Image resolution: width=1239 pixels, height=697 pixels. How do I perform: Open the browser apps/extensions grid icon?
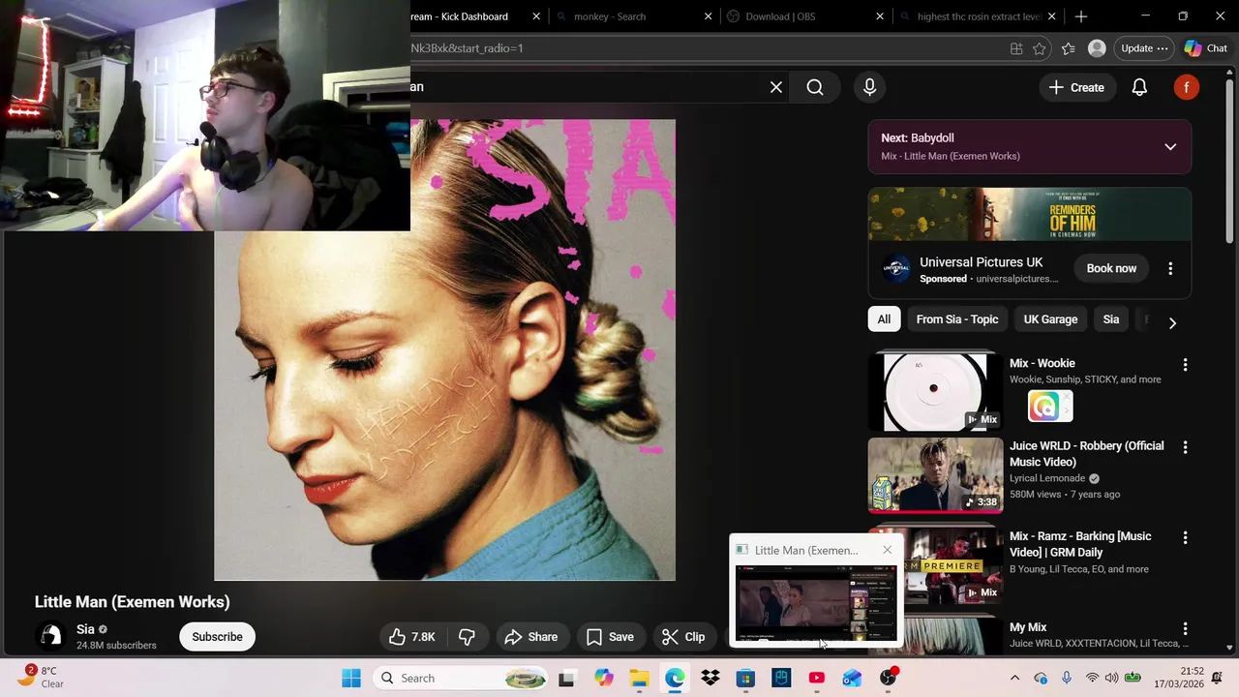coord(1016,48)
